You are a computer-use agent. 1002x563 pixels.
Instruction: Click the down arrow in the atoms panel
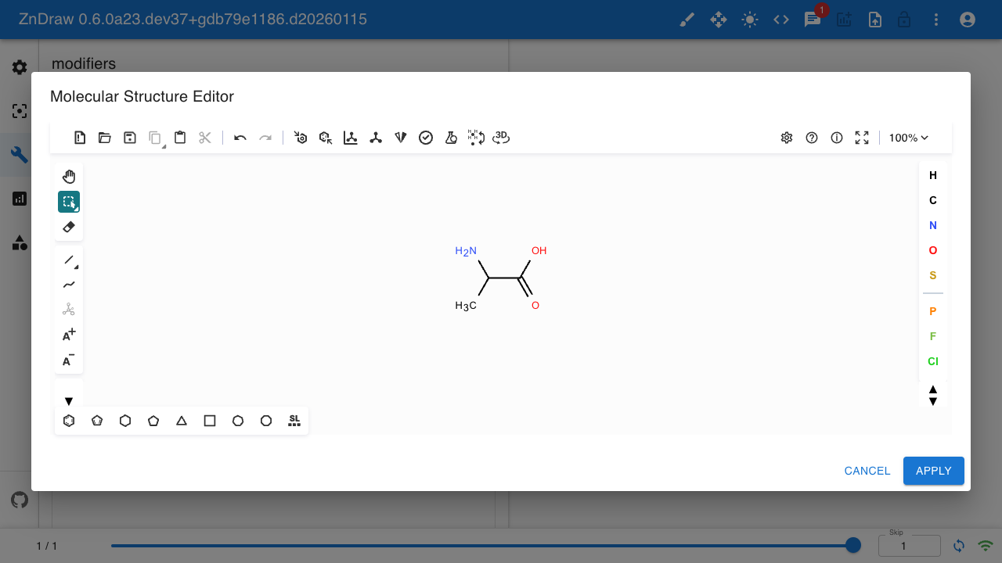point(933,402)
